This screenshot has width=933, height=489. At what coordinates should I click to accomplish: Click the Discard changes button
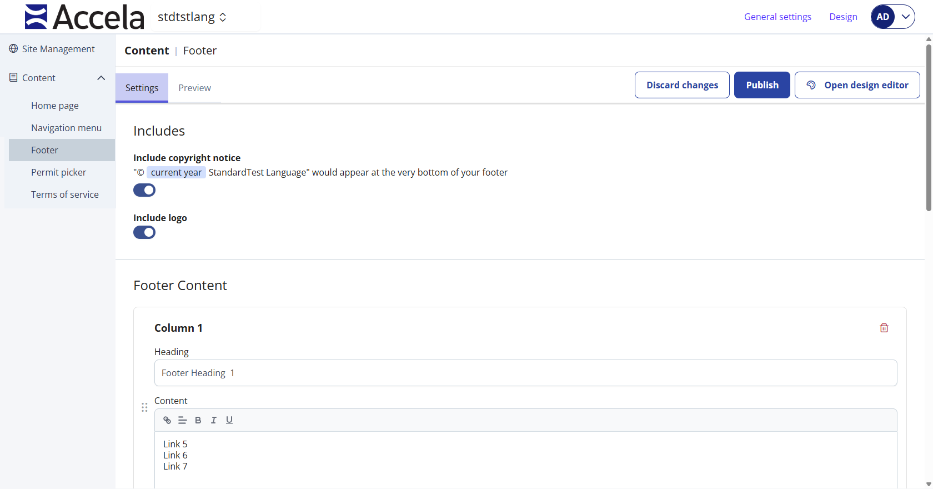click(682, 85)
